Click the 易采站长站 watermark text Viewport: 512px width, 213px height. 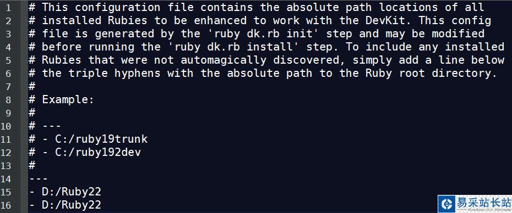tap(482, 203)
